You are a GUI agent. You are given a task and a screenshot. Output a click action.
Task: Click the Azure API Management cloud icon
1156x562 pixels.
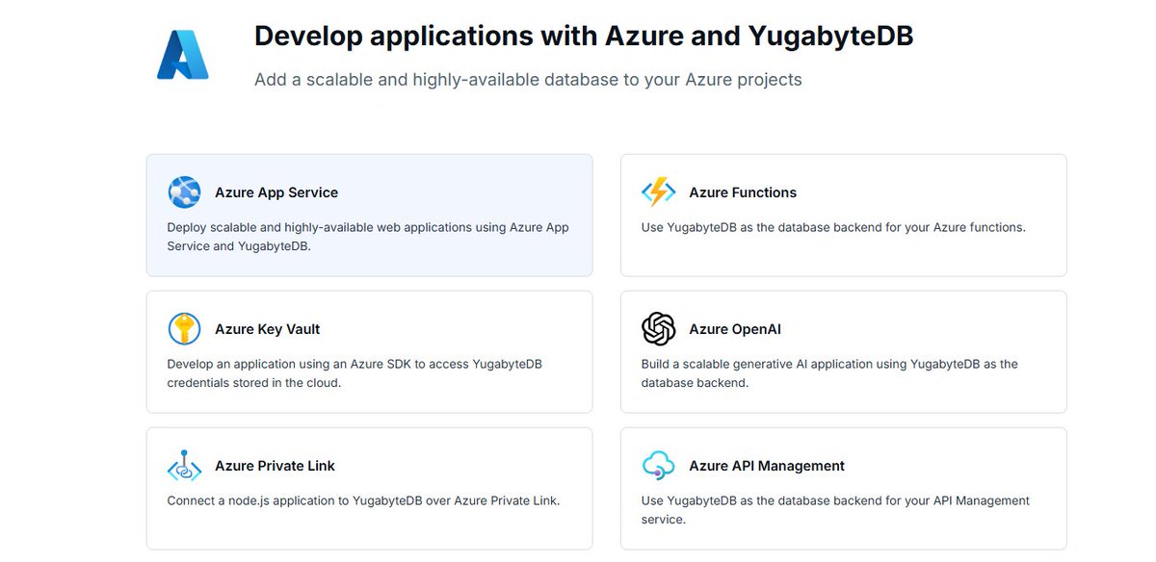(x=659, y=466)
